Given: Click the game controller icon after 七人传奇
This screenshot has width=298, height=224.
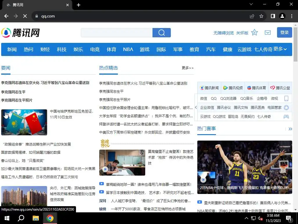Looking at the screenshot, I should click(x=286, y=117).
